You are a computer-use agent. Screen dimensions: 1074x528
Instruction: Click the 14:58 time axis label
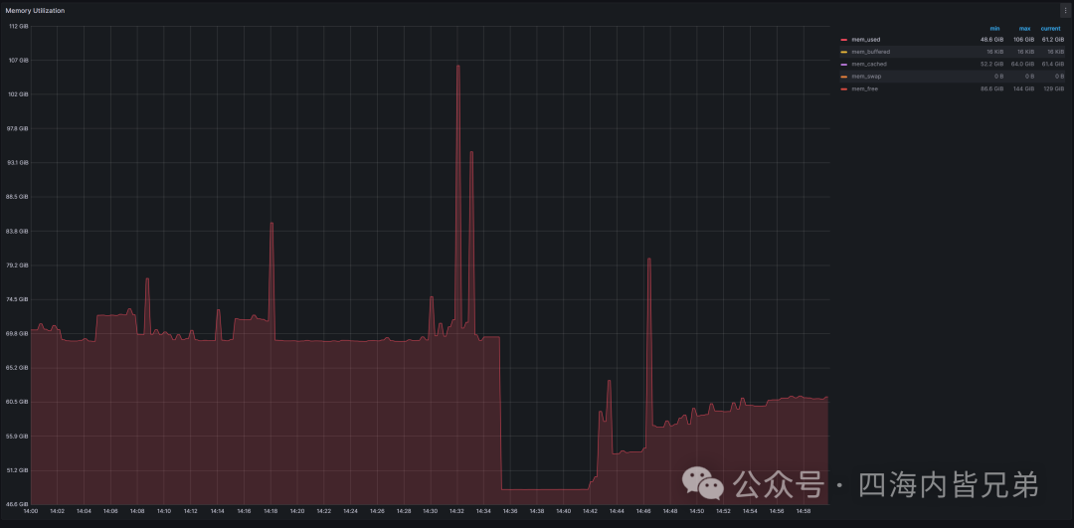pyautogui.click(x=804, y=511)
